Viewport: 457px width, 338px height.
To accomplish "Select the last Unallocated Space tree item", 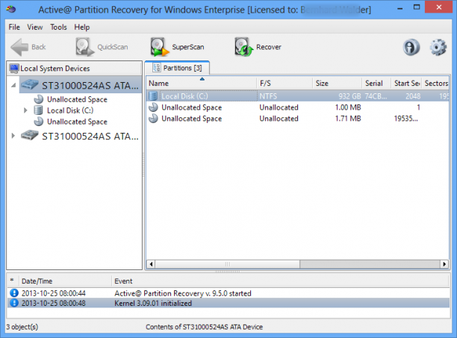I will click(x=77, y=122).
